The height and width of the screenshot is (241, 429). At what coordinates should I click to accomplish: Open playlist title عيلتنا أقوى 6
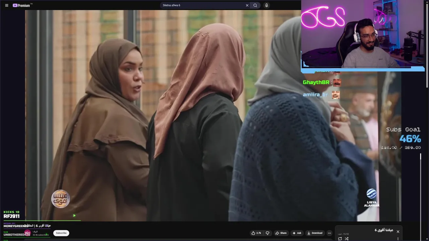[384, 230]
